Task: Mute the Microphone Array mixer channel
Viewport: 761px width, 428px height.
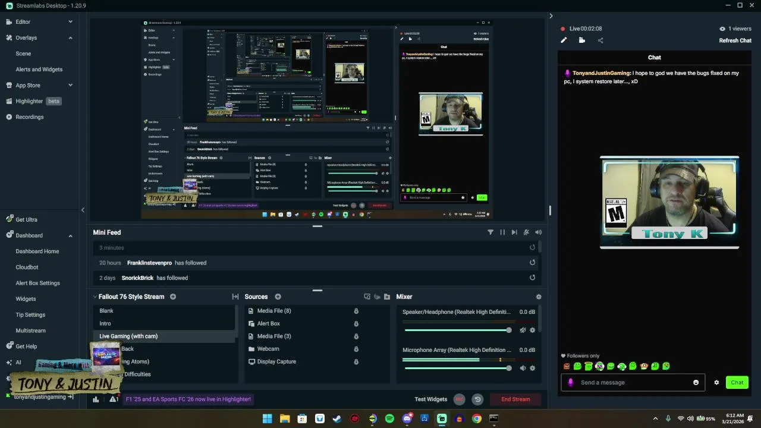Action: coord(523,368)
